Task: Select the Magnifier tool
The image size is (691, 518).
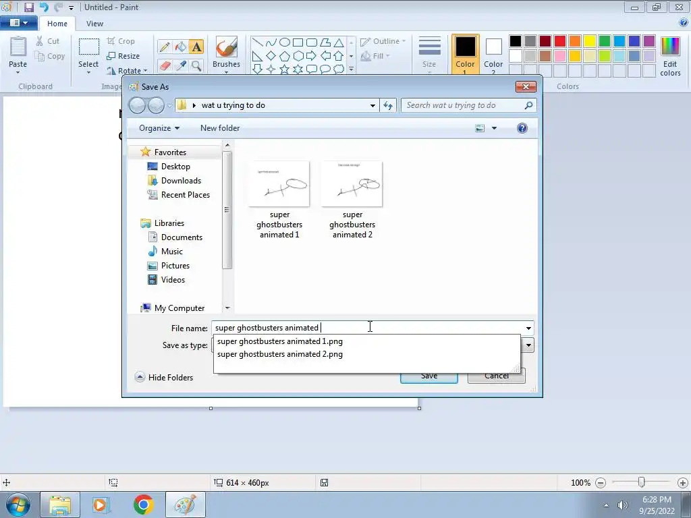Action: click(x=196, y=65)
